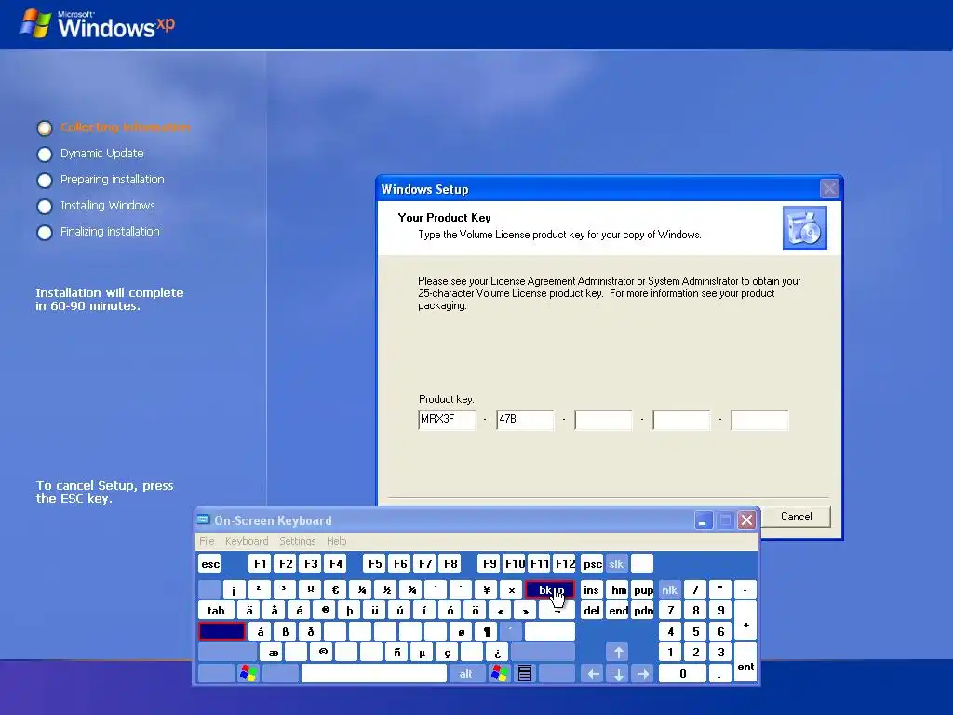The width and height of the screenshot is (953, 715).
Task: Click the ins key
Action: coord(591,589)
